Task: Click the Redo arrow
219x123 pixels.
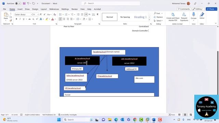Action: click(x=34, y=3)
